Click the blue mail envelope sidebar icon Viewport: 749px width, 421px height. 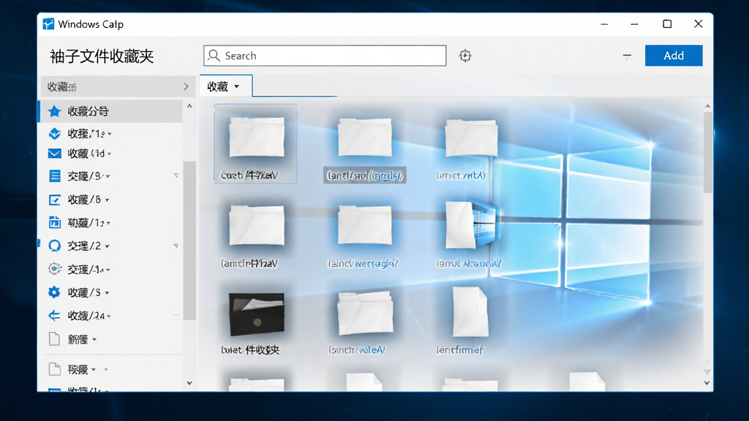(54, 153)
